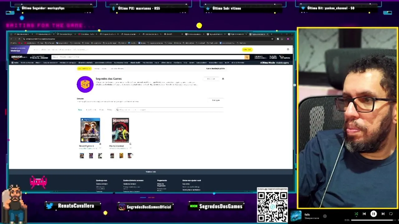Screen dimensions: 399x224
Task: Open the Amazon shopping cart
Action: pos(285,57)
